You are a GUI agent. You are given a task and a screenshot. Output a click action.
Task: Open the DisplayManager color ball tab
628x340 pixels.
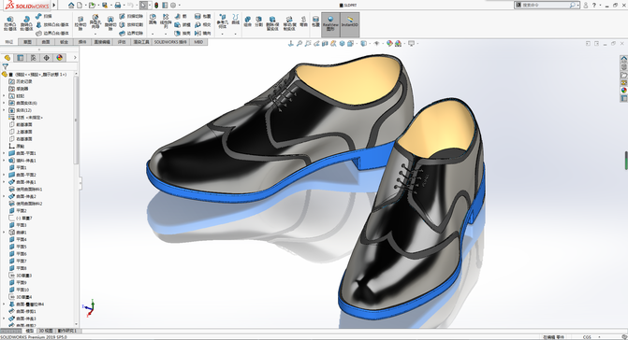click(x=59, y=58)
